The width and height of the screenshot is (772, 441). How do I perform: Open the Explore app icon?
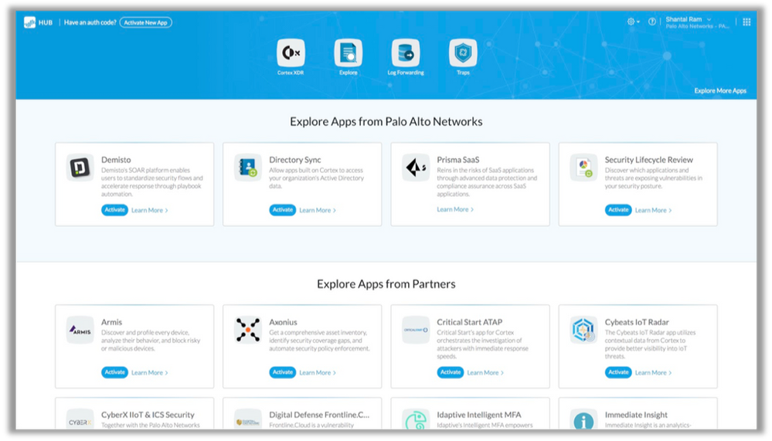348,53
